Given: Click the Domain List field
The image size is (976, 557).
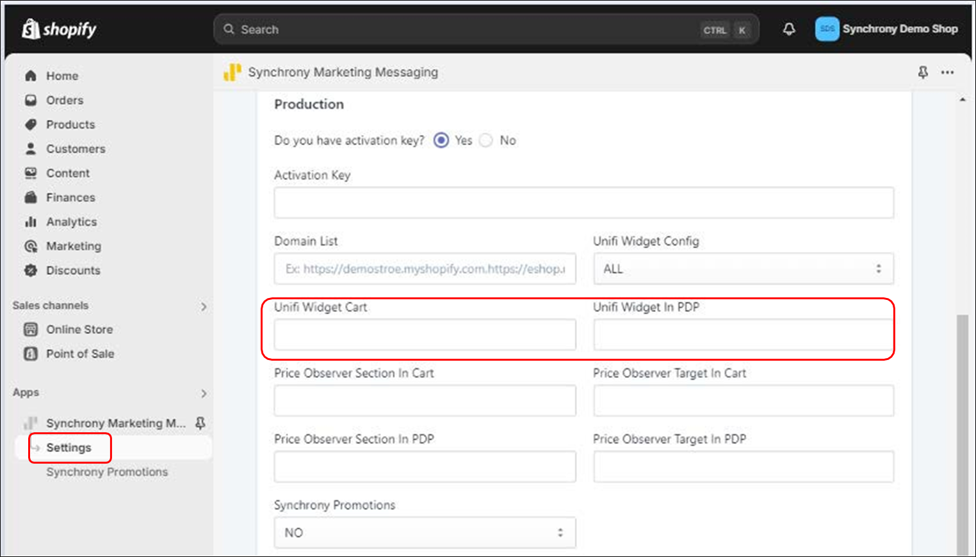Looking at the screenshot, I should 425,269.
